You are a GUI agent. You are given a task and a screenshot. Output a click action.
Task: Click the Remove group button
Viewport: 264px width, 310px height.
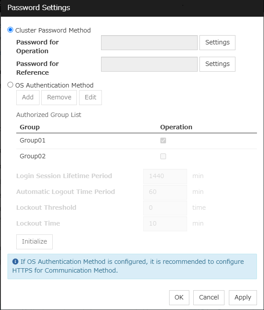pyautogui.click(x=59, y=97)
